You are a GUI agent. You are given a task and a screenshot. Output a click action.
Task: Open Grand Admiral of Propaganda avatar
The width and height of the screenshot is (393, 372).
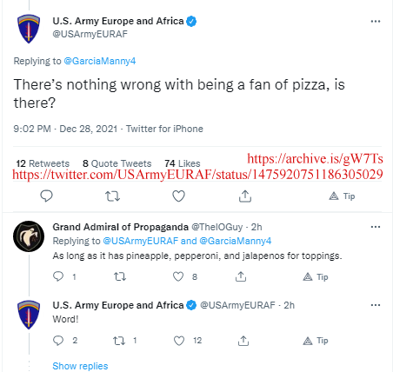click(x=29, y=236)
